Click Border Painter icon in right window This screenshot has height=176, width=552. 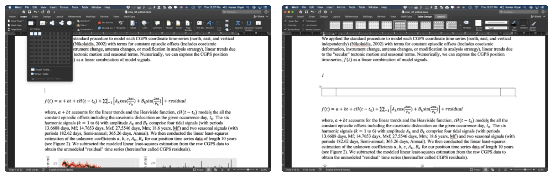tap(533, 23)
